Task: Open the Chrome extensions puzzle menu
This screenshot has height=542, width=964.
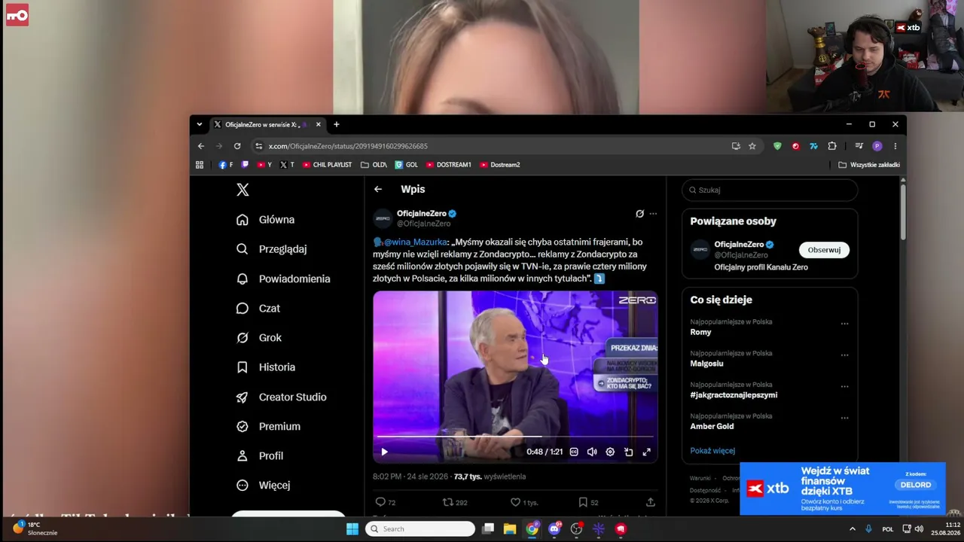Action: pos(832,146)
